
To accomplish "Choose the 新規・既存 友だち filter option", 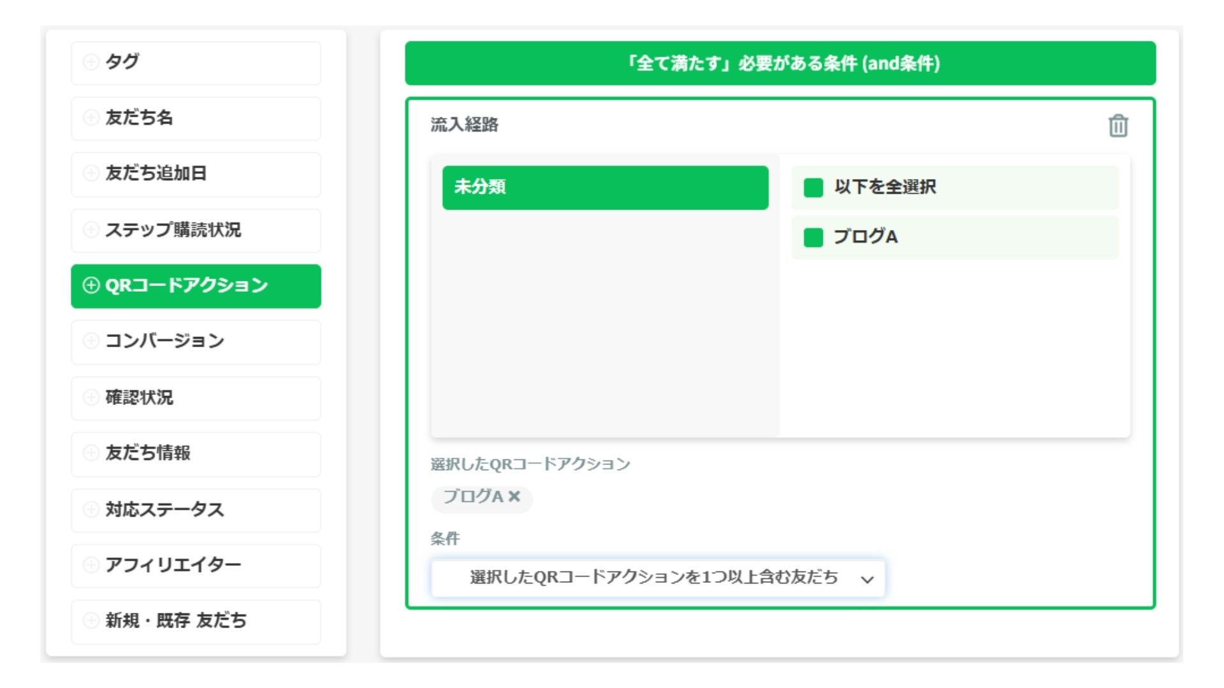I will point(196,621).
